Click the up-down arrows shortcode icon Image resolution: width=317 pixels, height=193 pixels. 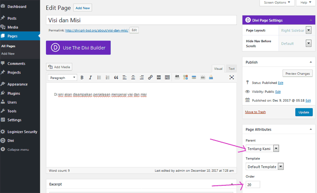click(x=177, y=77)
